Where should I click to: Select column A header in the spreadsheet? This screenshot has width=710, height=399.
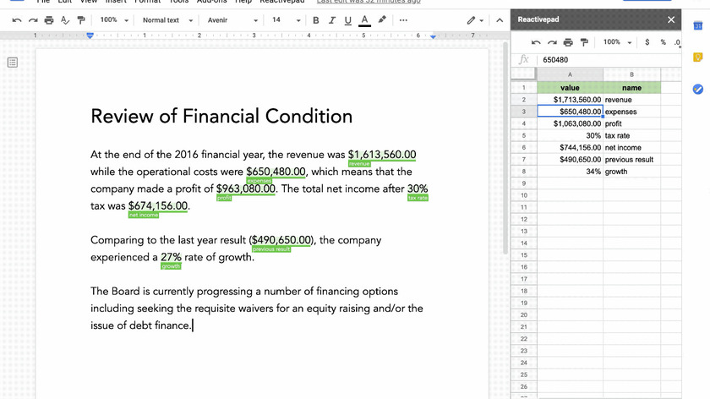tap(570, 74)
